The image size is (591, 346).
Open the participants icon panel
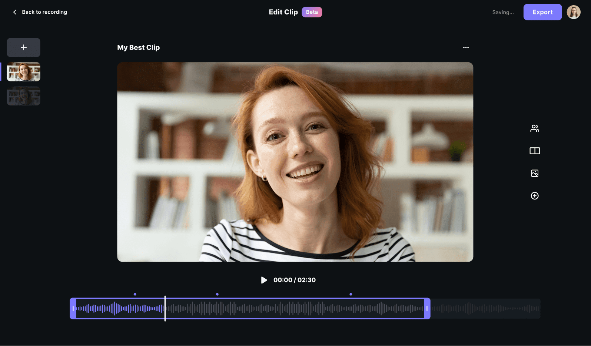[534, 128]
